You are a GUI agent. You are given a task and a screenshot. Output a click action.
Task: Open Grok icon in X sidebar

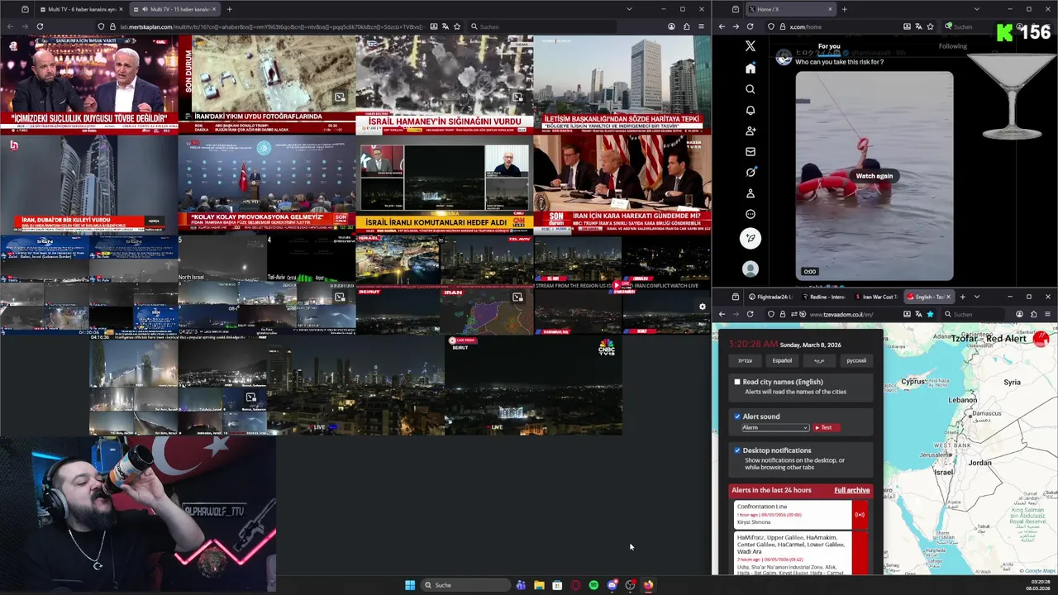(750, 172)
